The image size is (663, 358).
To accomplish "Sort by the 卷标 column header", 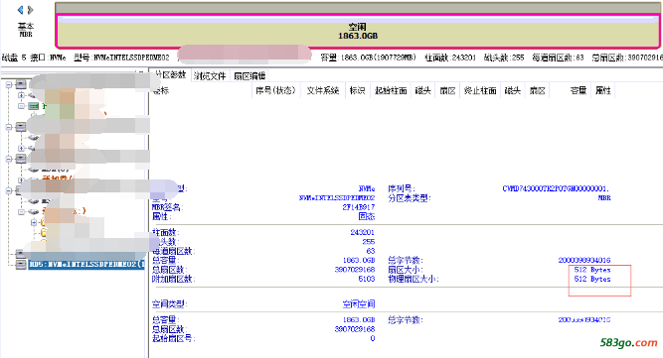I will click(x=161, y=90).
